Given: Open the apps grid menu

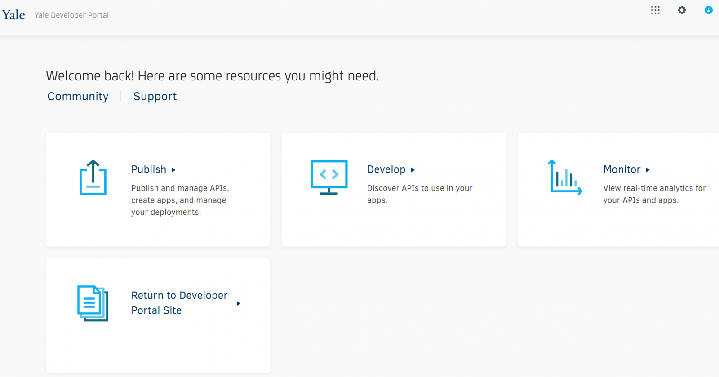Looking at the screenshot, I should point(655,10).
